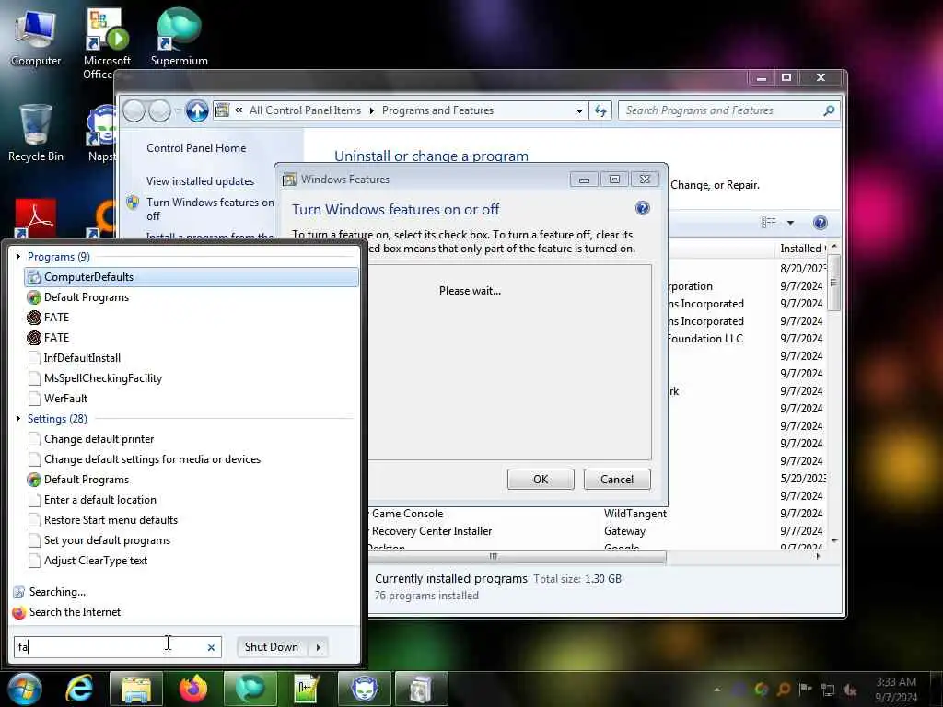Viewport: 943px width, 707px height.
Task: Select ComputerDefaults in search results
Action: click(x=192, y=277)
